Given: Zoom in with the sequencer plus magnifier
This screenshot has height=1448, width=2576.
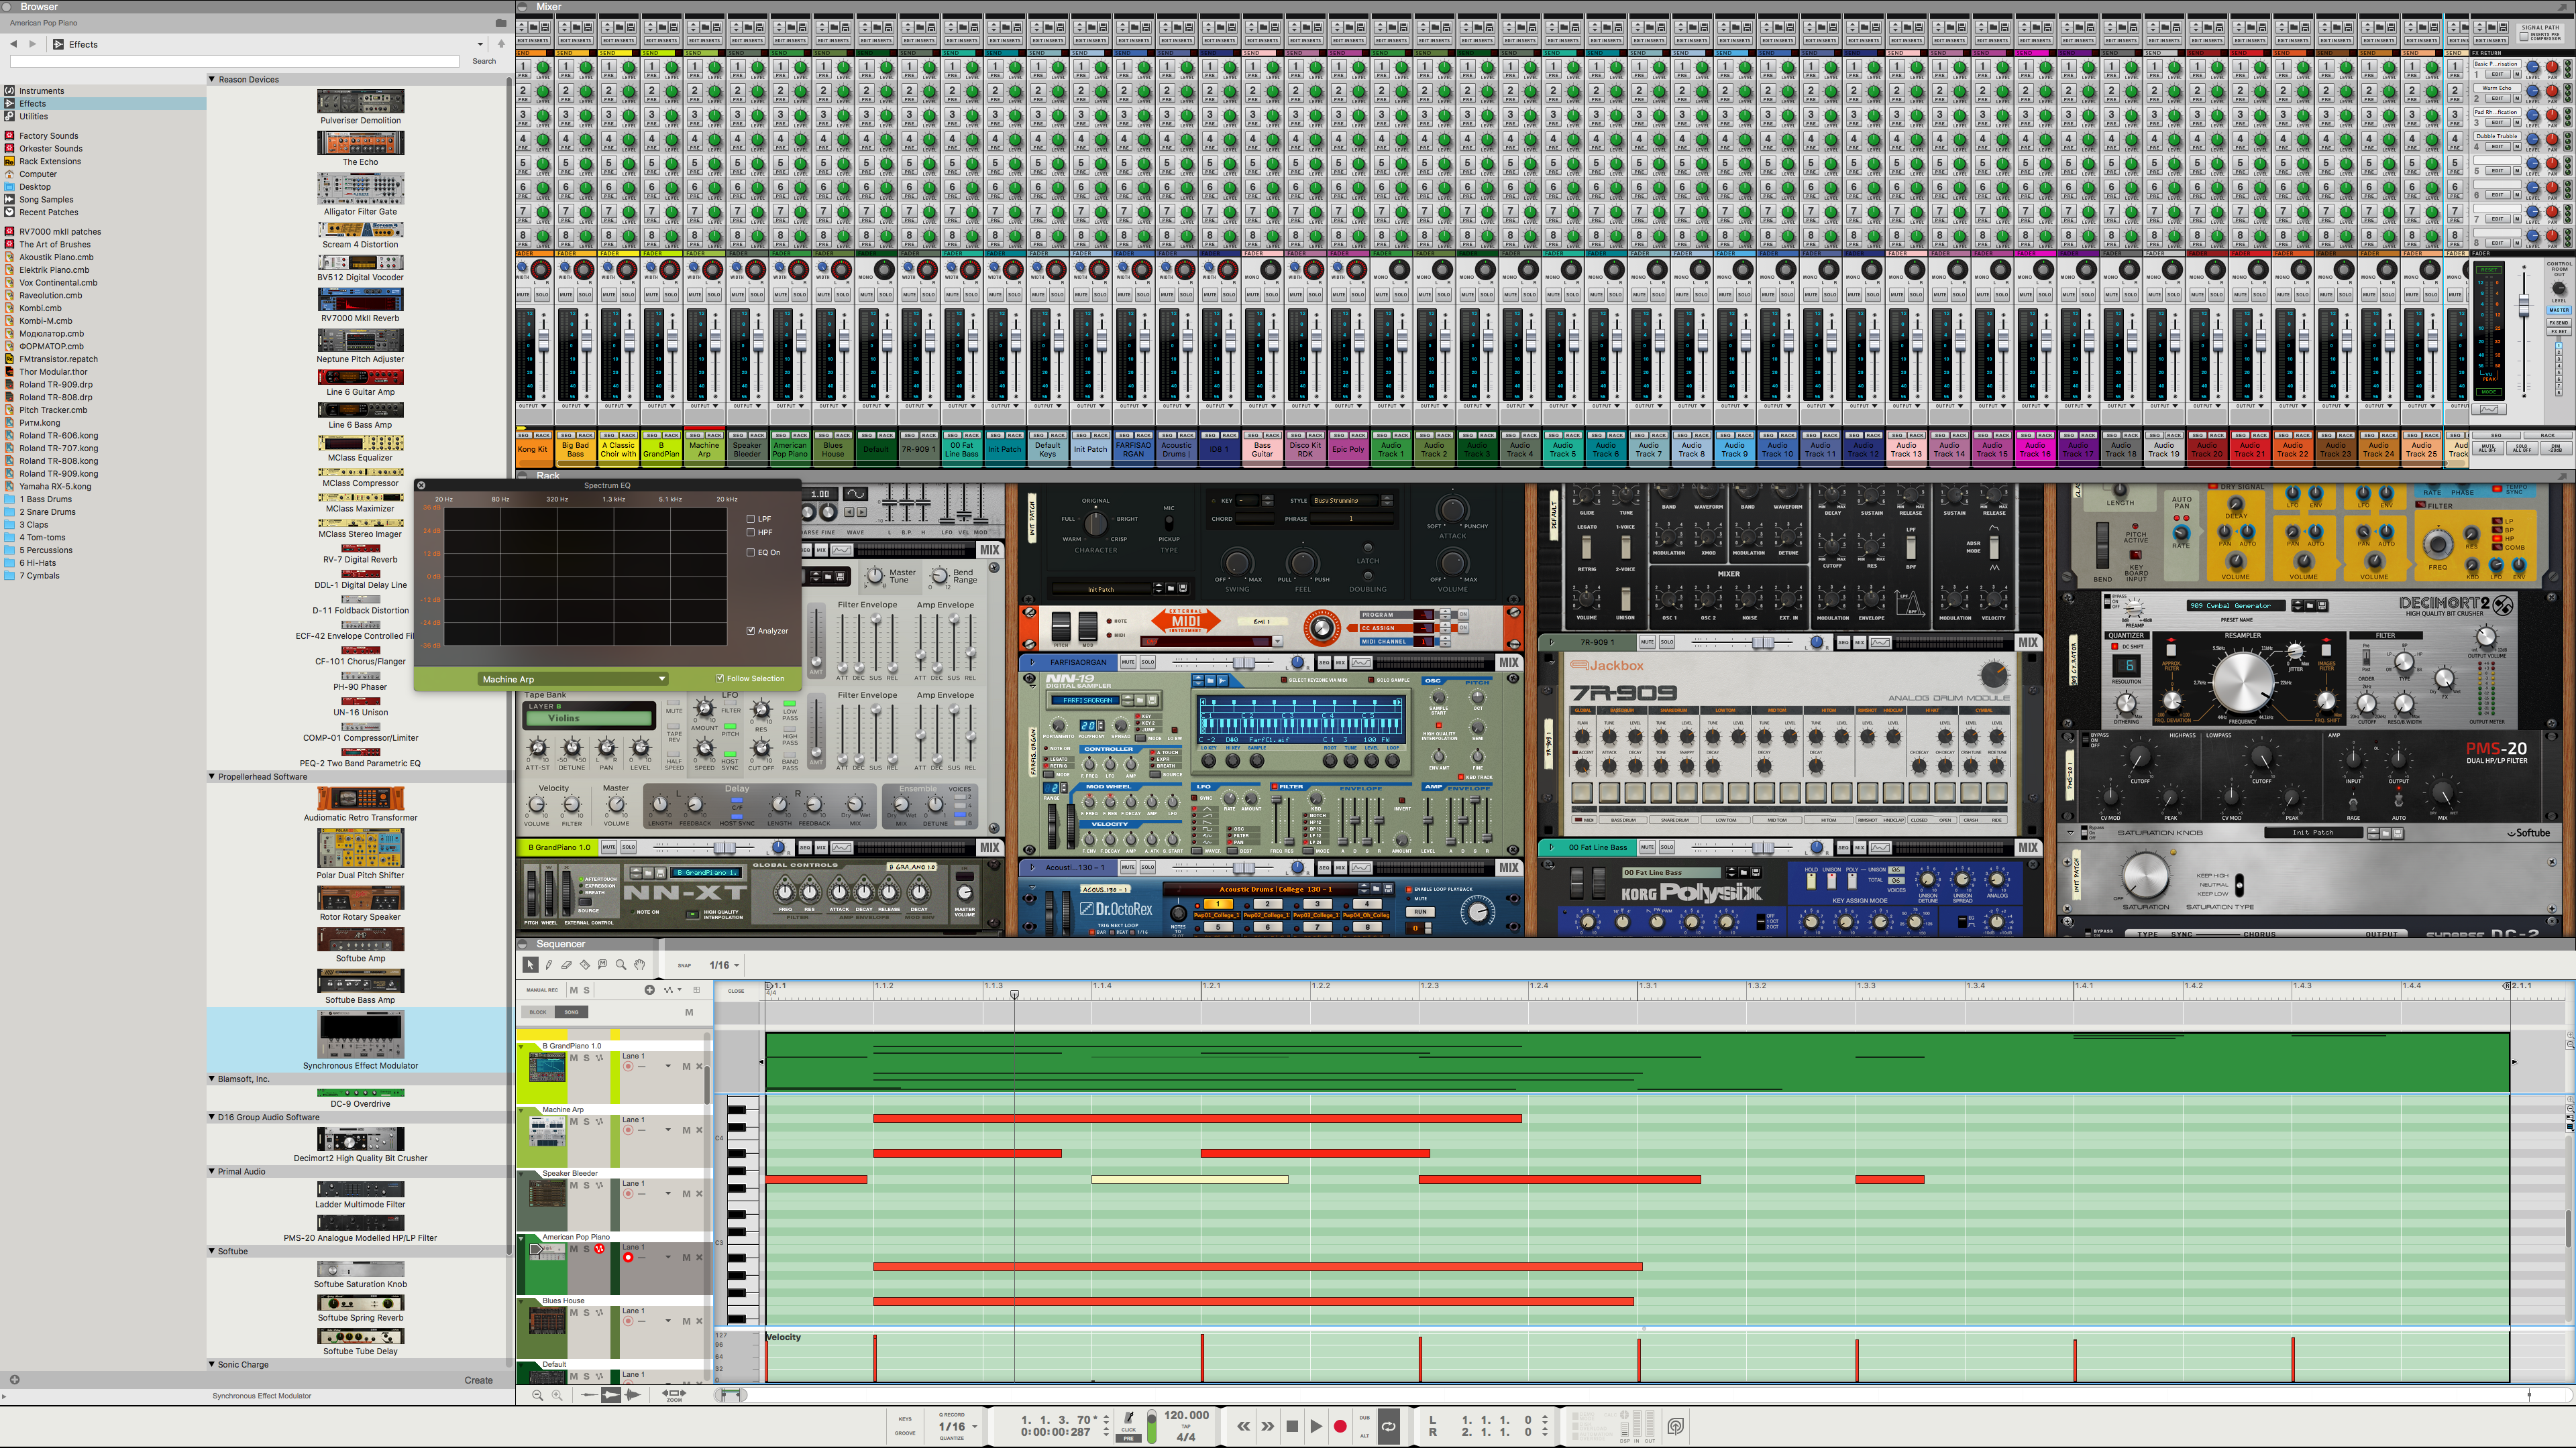Looking at the screenshot, I should [558, 1395].
